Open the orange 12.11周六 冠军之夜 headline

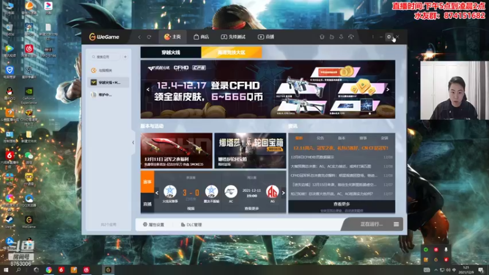tap(340, 148)
